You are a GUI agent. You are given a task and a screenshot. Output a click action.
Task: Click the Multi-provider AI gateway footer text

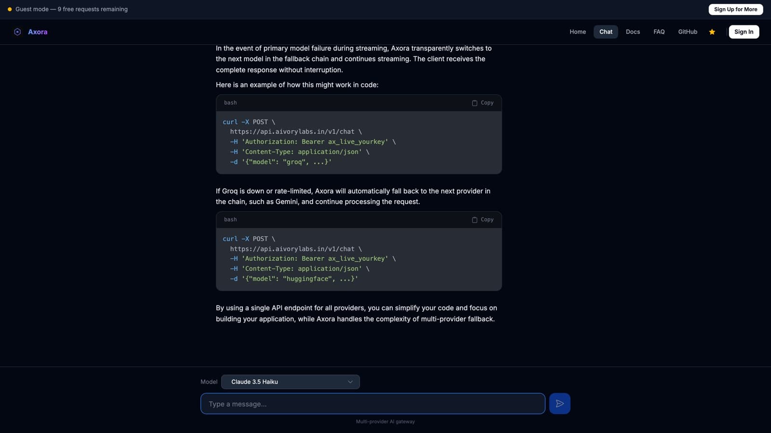click(x=385, y=422)
